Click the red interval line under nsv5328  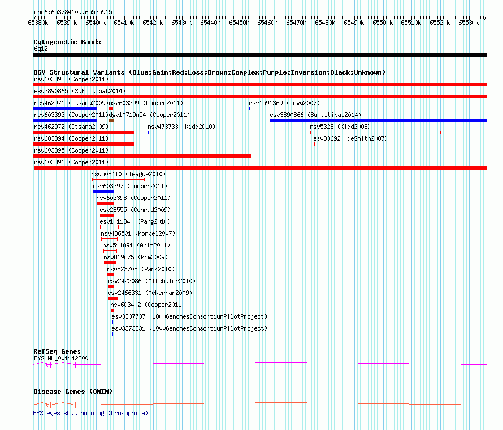coord(376,132)
